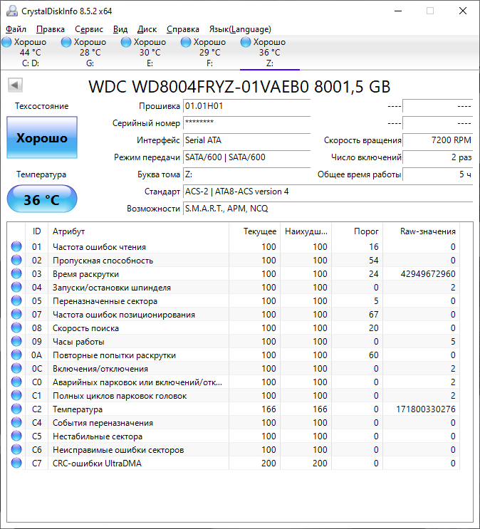Click the 36 °C temperature indicator
Screen dimensions: 480x529
[x=42, y=199]
